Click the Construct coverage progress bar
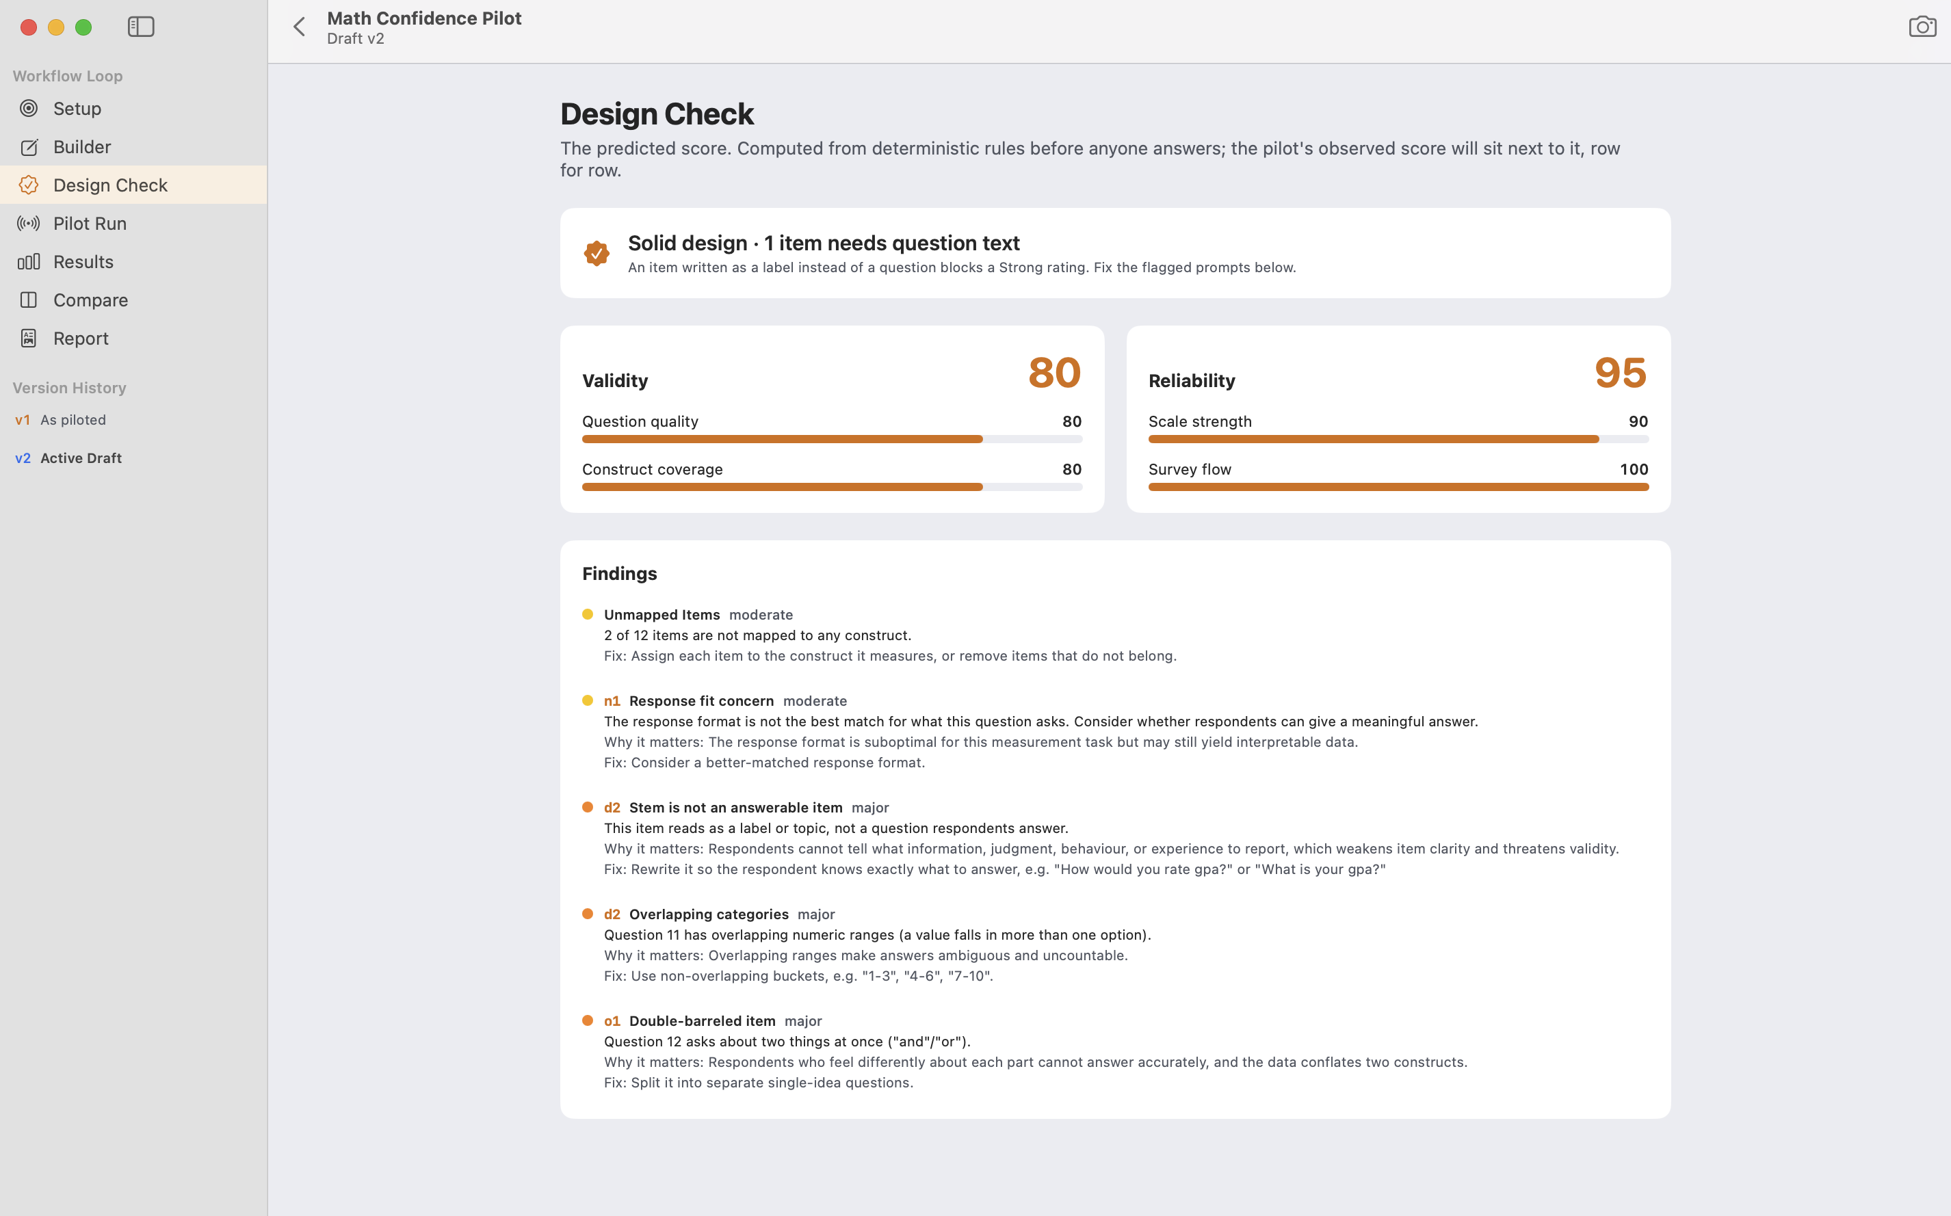 coord(833,488)
